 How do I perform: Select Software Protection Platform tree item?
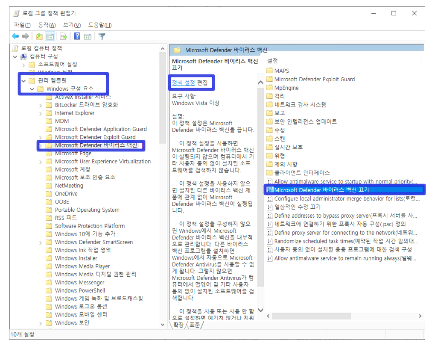[x=90, y=226]
